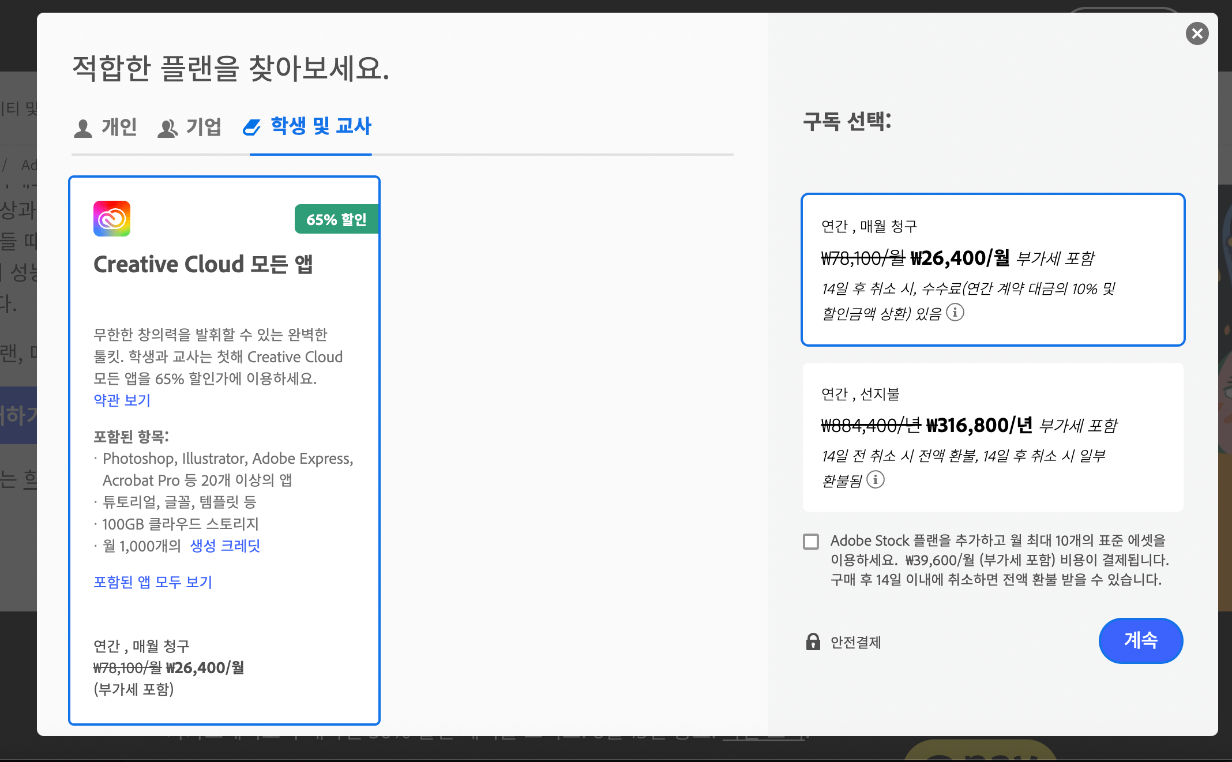
Task: Open the 약관 보기 terms link
Action: point(122,400)
